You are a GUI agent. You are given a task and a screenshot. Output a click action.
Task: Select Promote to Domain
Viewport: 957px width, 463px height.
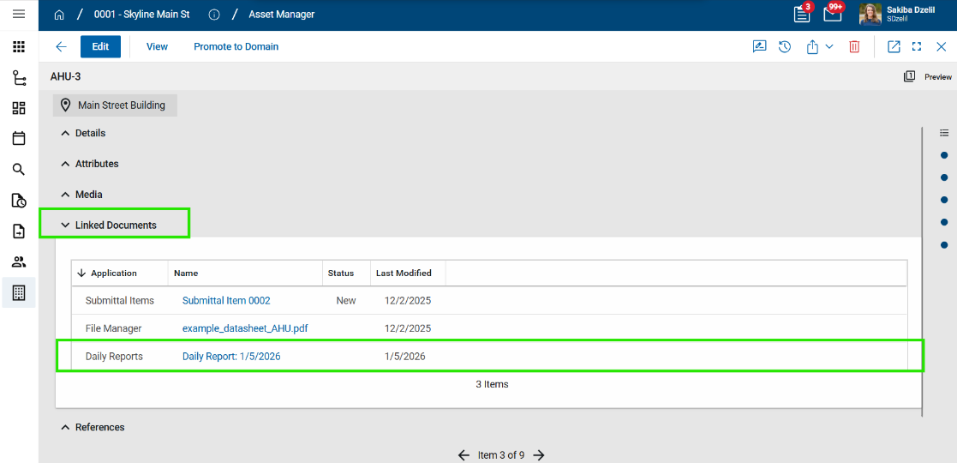pos(236,47)
